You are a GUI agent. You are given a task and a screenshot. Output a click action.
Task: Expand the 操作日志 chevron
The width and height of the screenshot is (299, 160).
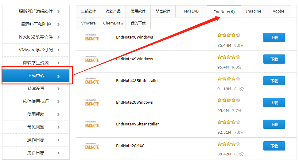point(59,140)
